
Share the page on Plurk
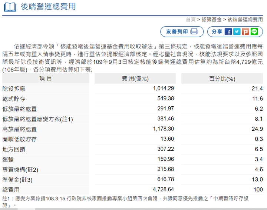[245, 31]
